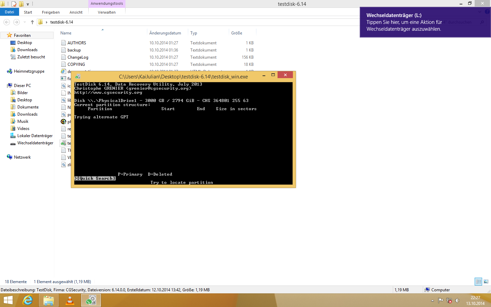Viewport: 491px width, 307px height.
Task: Click the TestDisk console window system icon
Action: 78,76
